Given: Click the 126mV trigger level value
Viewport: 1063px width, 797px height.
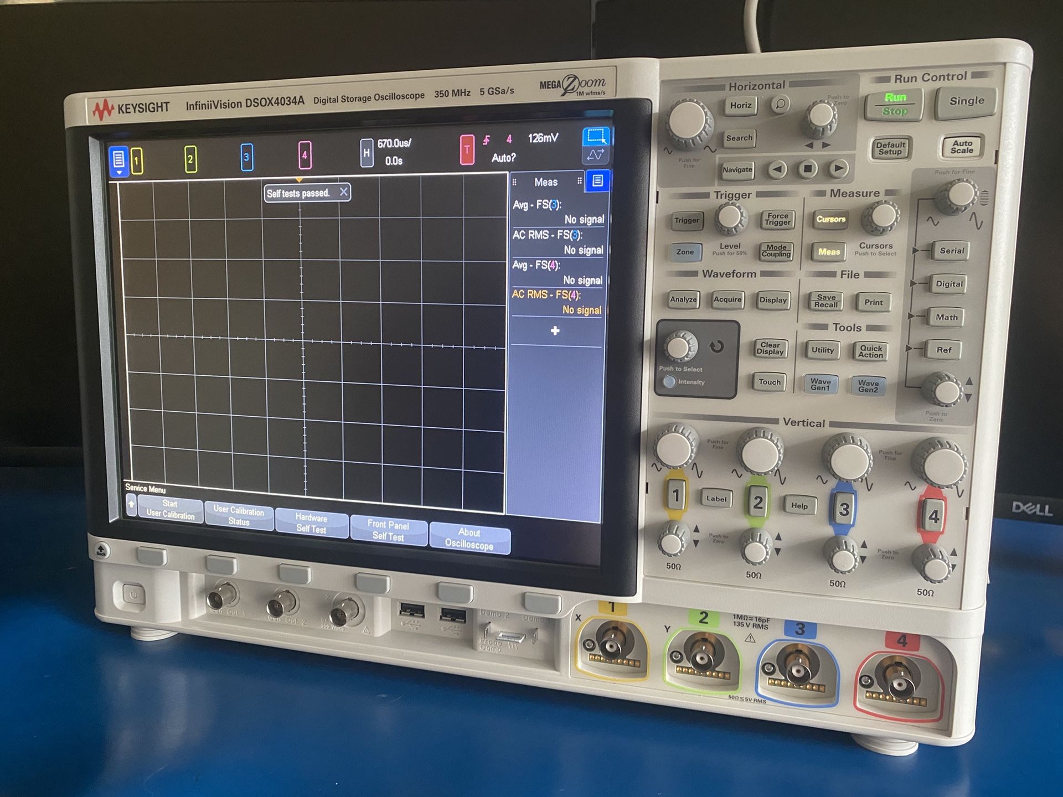Looking at the screenshot, I should pos(543,138).
